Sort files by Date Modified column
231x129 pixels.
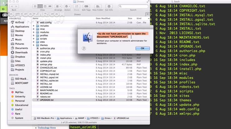(x=103, y=18)
